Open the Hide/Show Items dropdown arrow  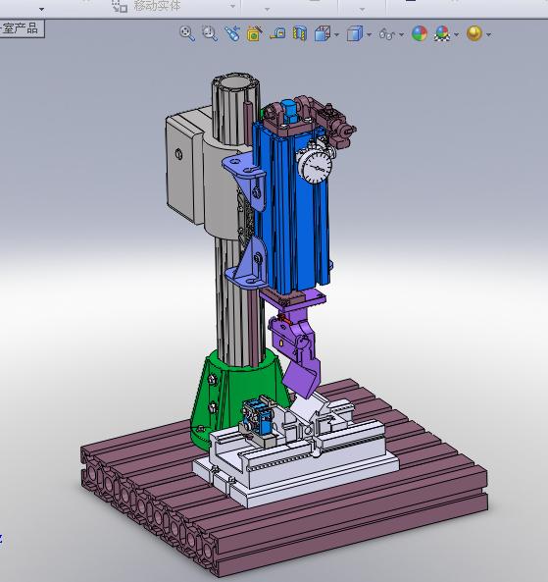[x=402, y=35]
